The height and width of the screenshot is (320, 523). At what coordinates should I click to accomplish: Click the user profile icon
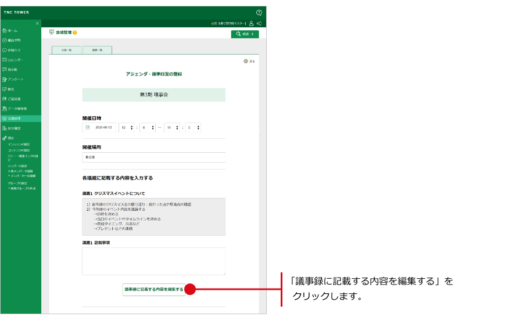coord(251,23)
